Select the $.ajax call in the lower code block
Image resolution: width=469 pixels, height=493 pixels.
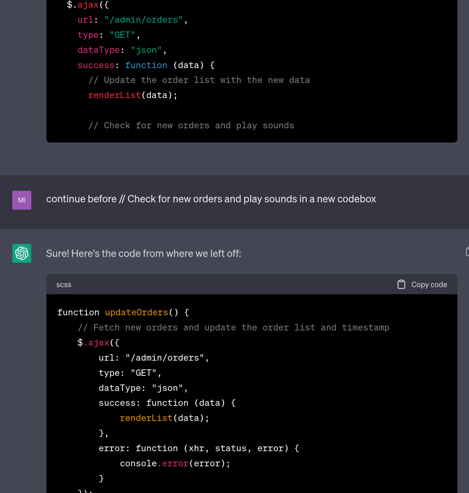[97, 342]
